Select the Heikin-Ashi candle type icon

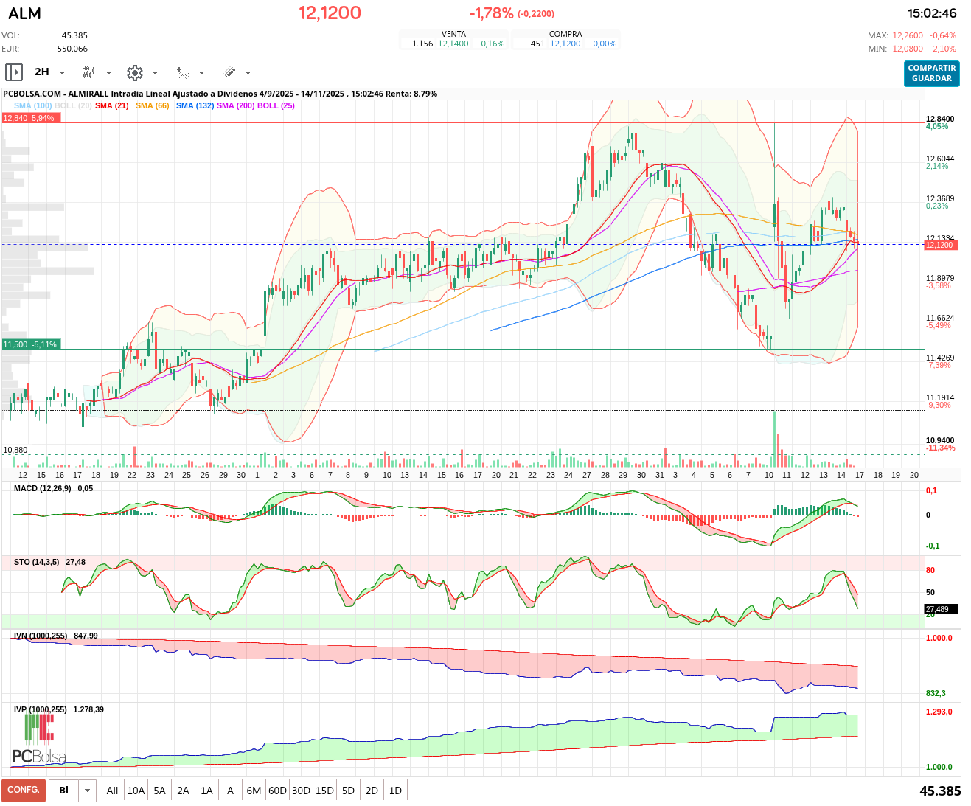(x=88, y=72)
